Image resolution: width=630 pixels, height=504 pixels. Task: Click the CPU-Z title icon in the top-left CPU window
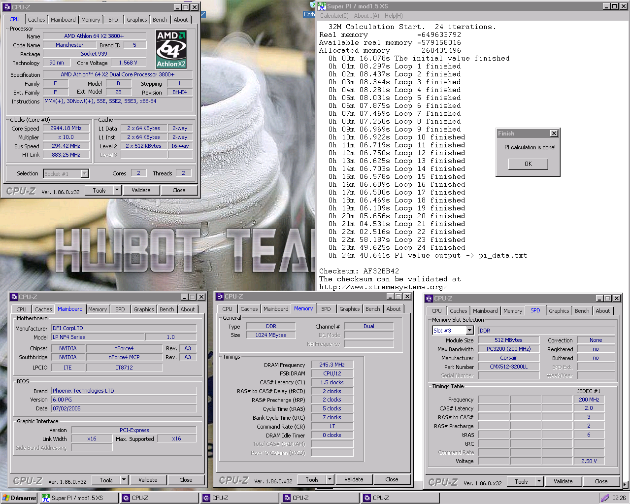[x=6, y=7]
